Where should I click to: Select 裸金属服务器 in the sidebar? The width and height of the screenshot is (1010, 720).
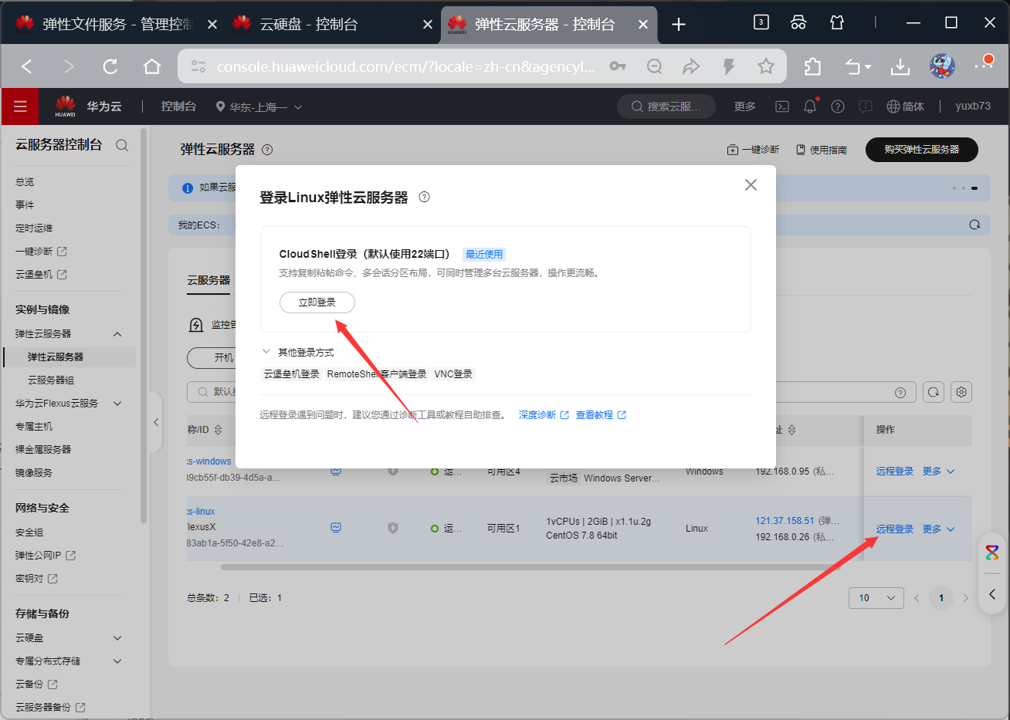pyautogui.click(x=43, y=450)
